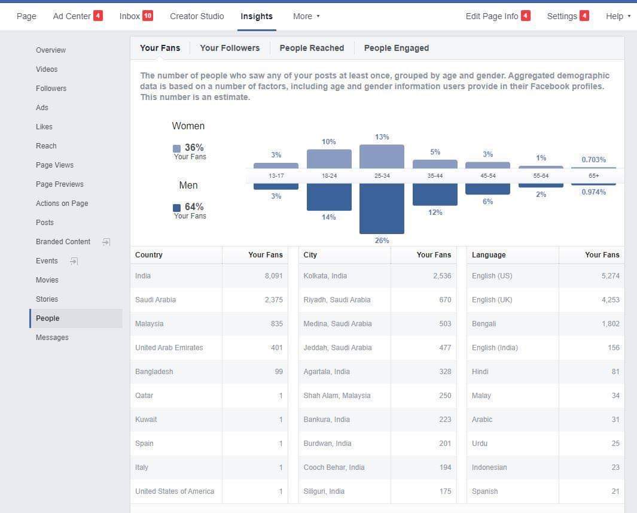Open the Ad Center notification badge

(x=98, y=16)
